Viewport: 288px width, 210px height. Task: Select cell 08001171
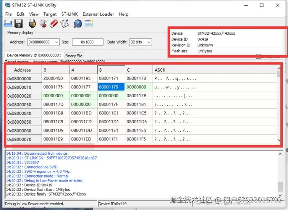coord(111,78)
